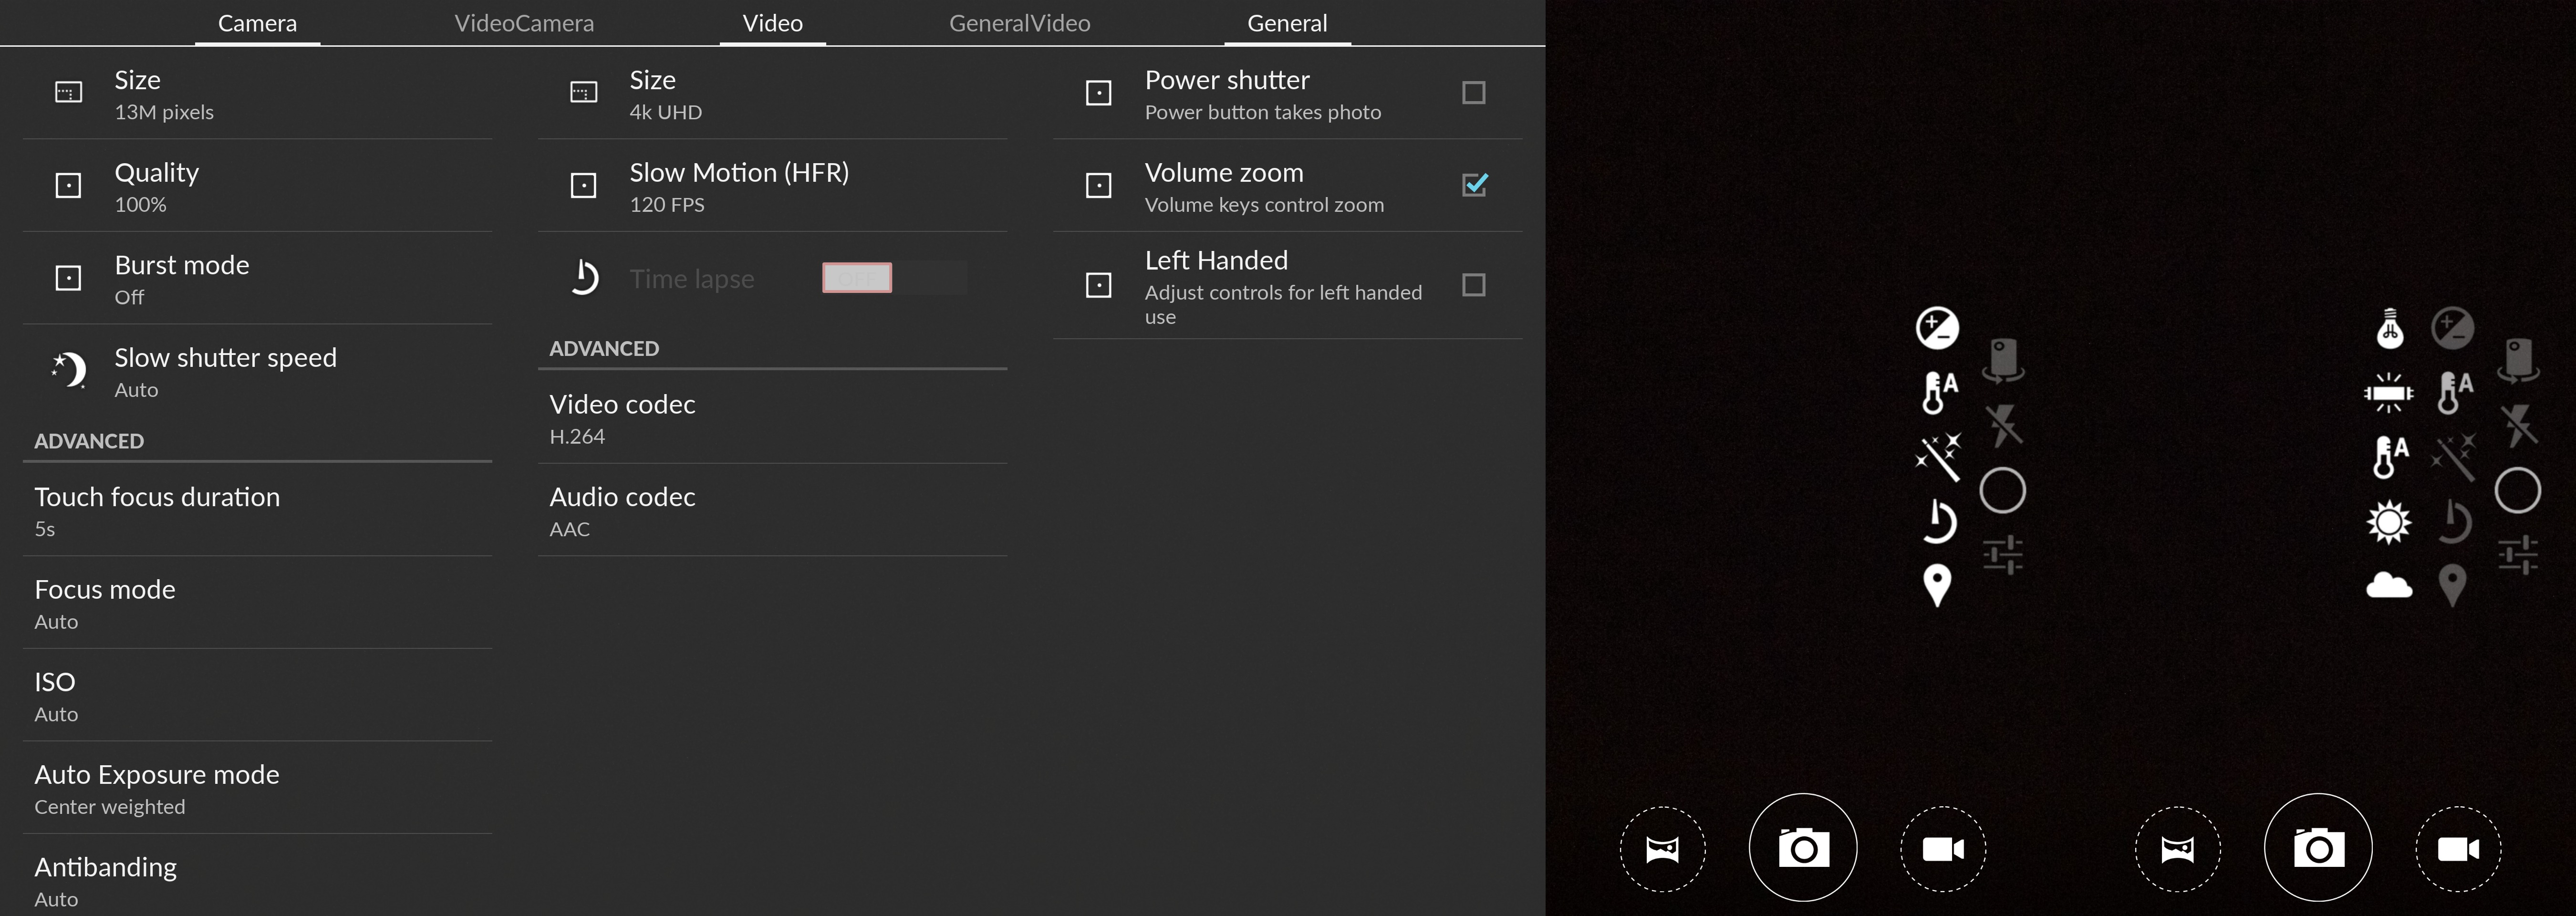
Task: Switch camera with the flip icon in left viewfinder
Action: [x=2003, y=360]
